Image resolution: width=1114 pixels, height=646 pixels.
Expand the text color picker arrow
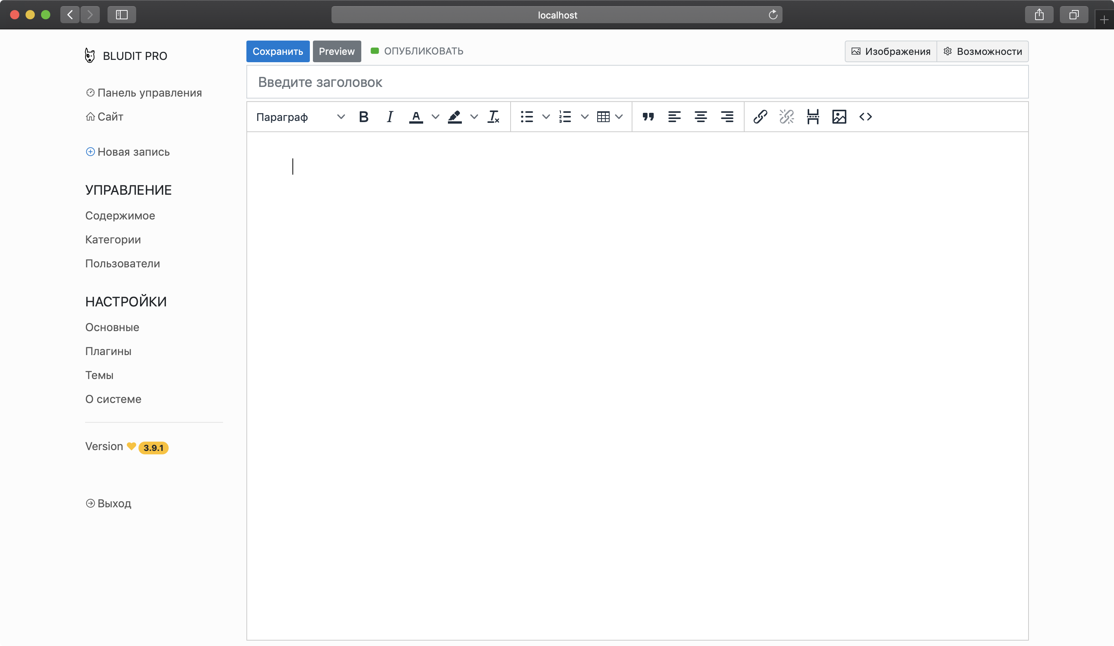(x=436, y=117)
